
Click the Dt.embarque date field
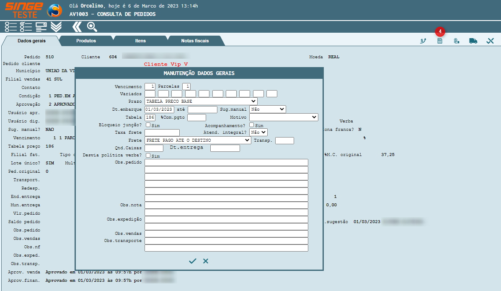click(159, 109)
